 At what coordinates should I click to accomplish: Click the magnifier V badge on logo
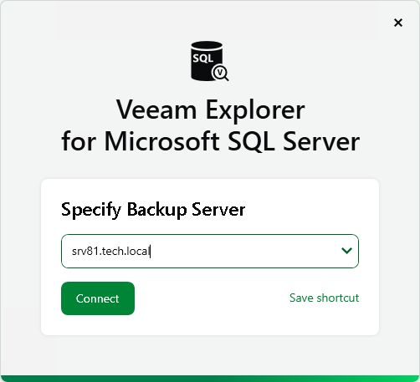220,73
